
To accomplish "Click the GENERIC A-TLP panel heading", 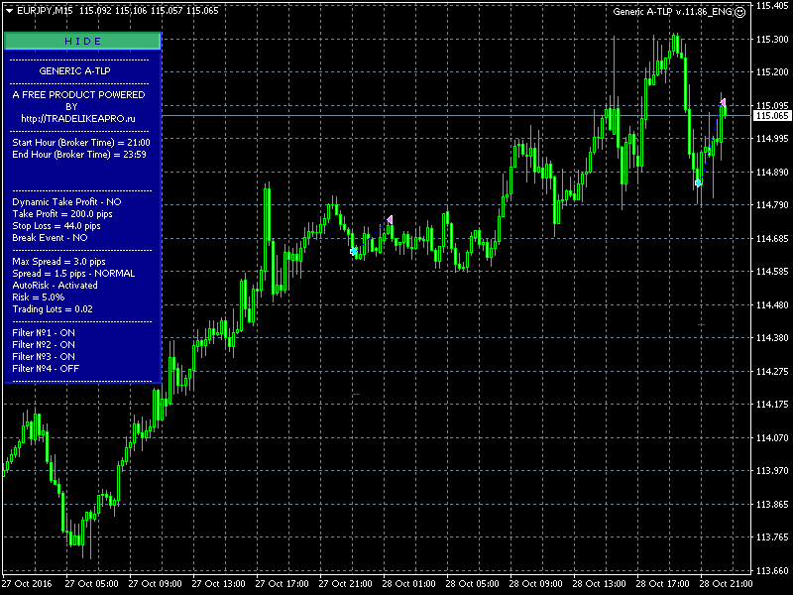I will [x=75, y=70].
